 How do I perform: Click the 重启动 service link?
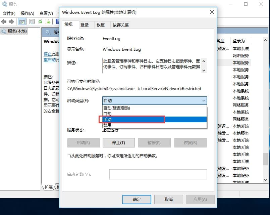coord(50,60)
